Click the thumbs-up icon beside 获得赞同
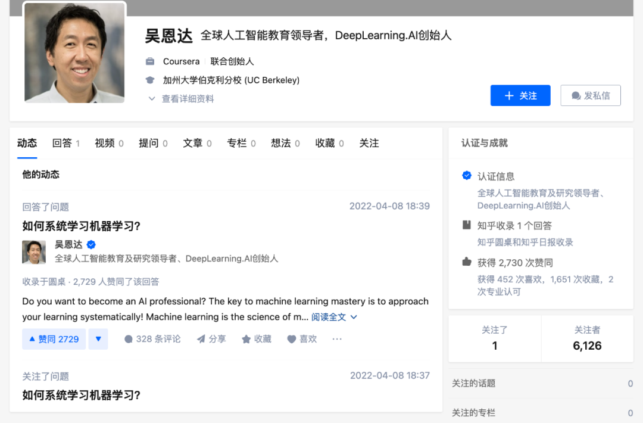 pos(466,262)
